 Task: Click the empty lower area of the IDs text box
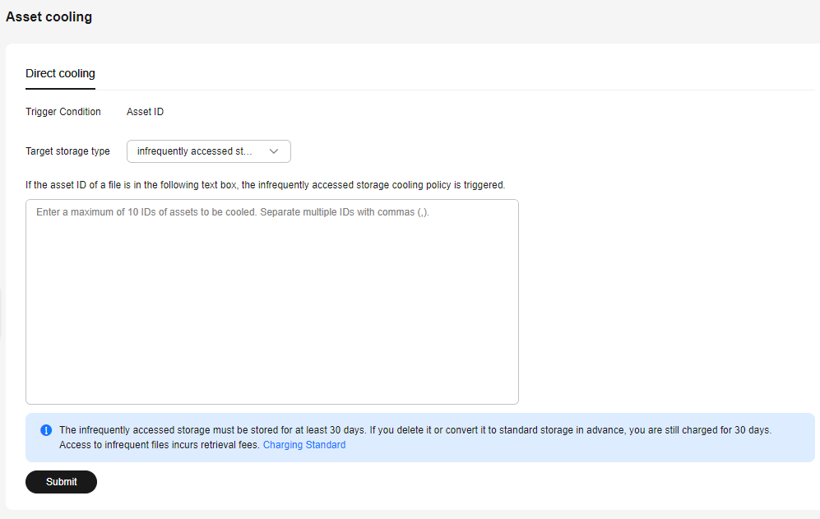point(272,340)
